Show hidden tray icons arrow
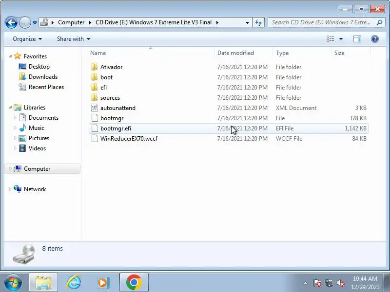Image resolution: width=390 pixels, height=292 pixels. (x=306, y=283)
